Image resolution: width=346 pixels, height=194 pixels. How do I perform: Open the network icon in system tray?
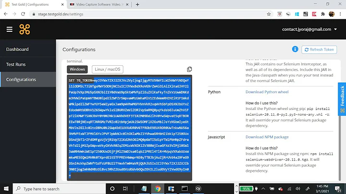click(289, 189)
